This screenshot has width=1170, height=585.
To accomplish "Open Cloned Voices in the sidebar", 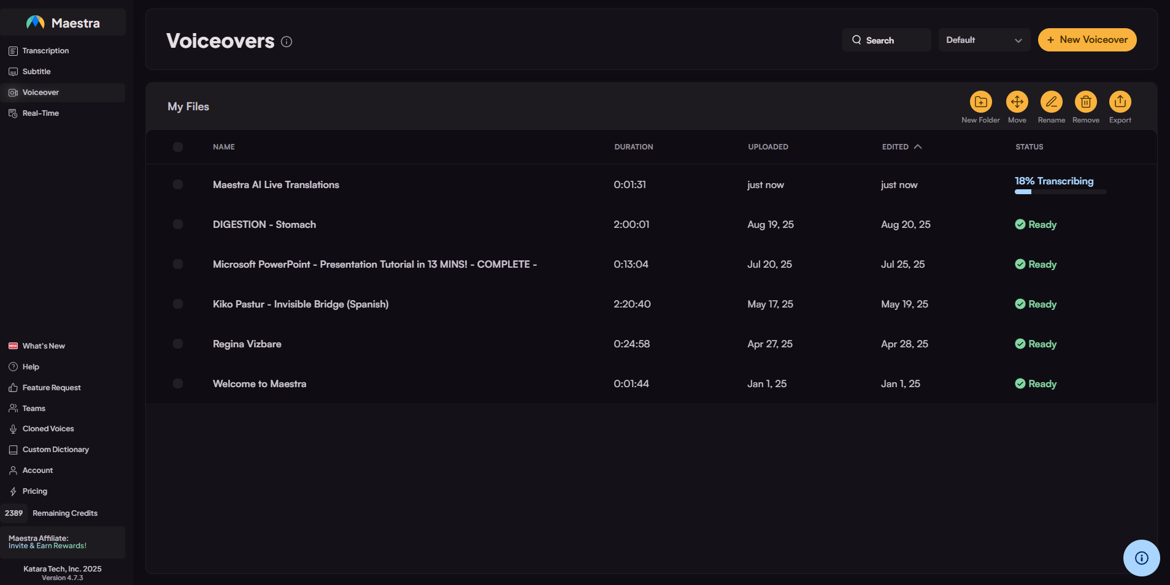I will (x=48, y=429).
